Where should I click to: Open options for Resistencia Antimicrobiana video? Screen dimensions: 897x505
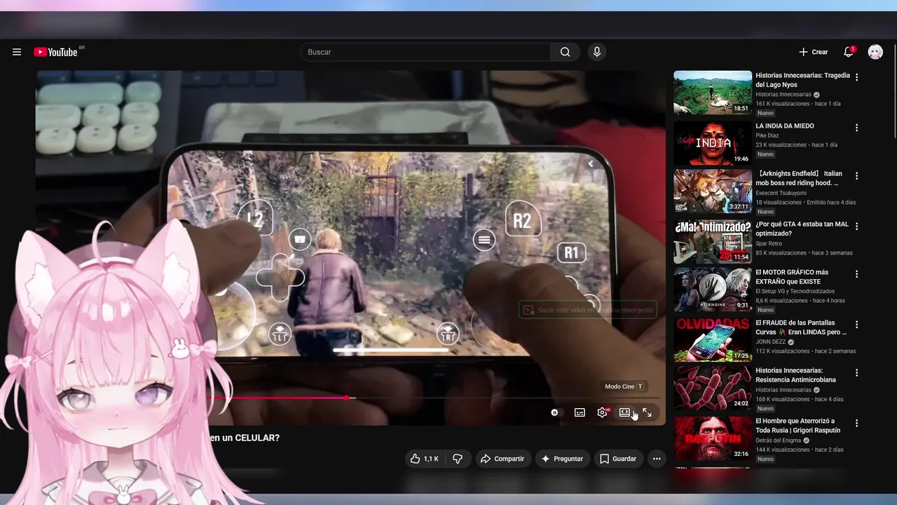[x=856, y=372]
